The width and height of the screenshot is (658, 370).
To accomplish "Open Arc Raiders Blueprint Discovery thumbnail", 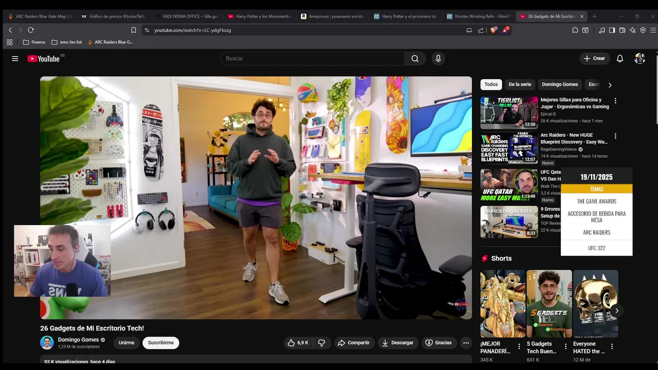I will pyautogui.click(x=509, y=148).
